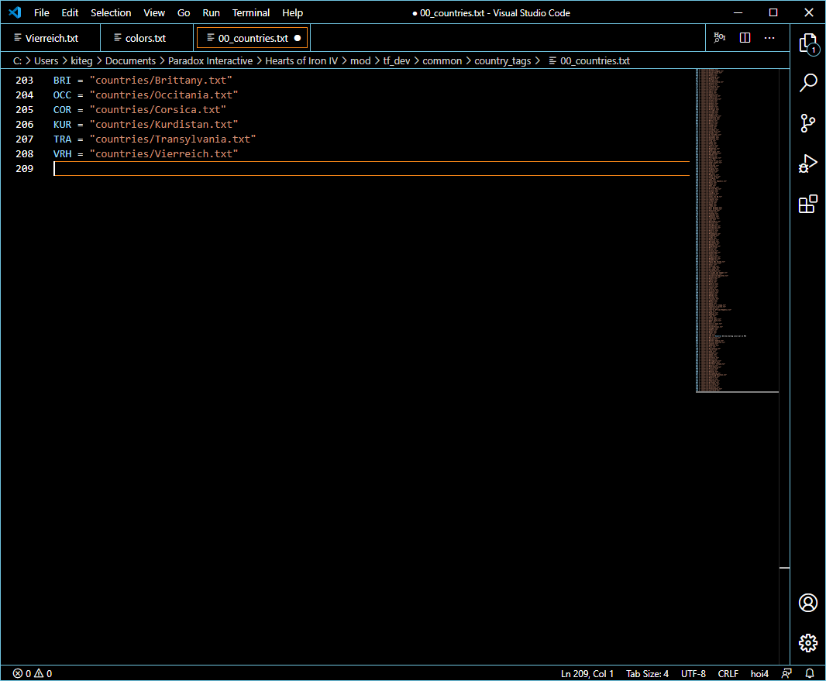Click the minimap code overview

[x=736, y=230]
